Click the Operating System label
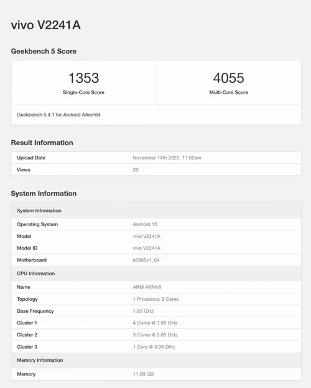This screenshot has height=388, width=311. click(37, 224)
